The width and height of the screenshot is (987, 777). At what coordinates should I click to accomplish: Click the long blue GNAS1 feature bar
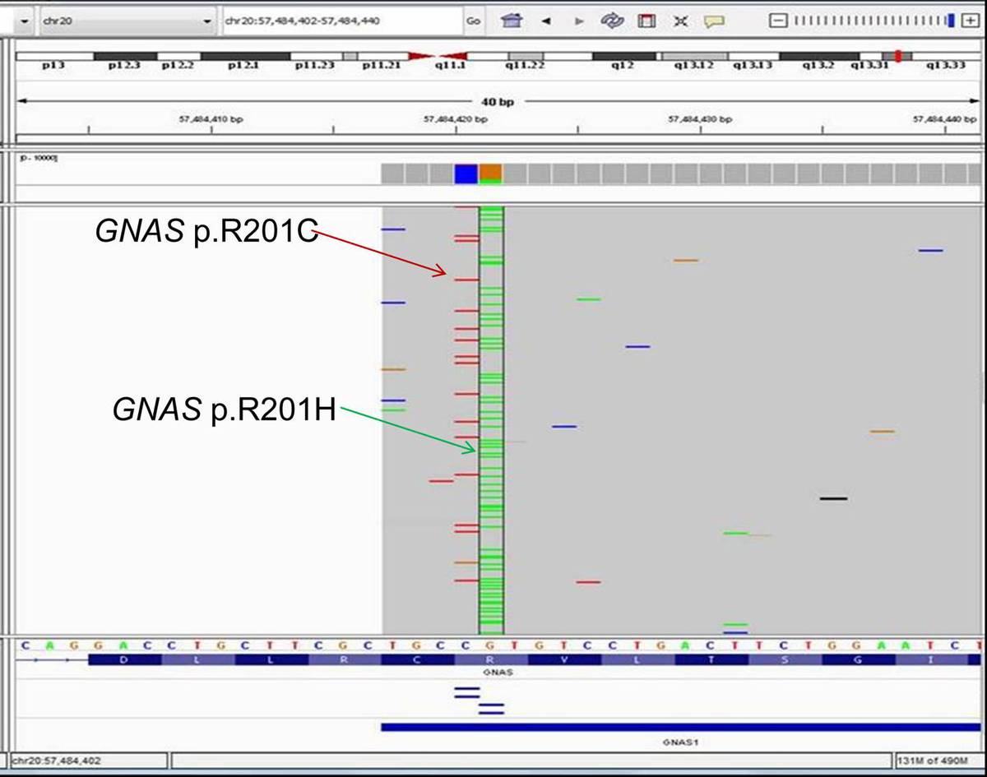point(681,727)
